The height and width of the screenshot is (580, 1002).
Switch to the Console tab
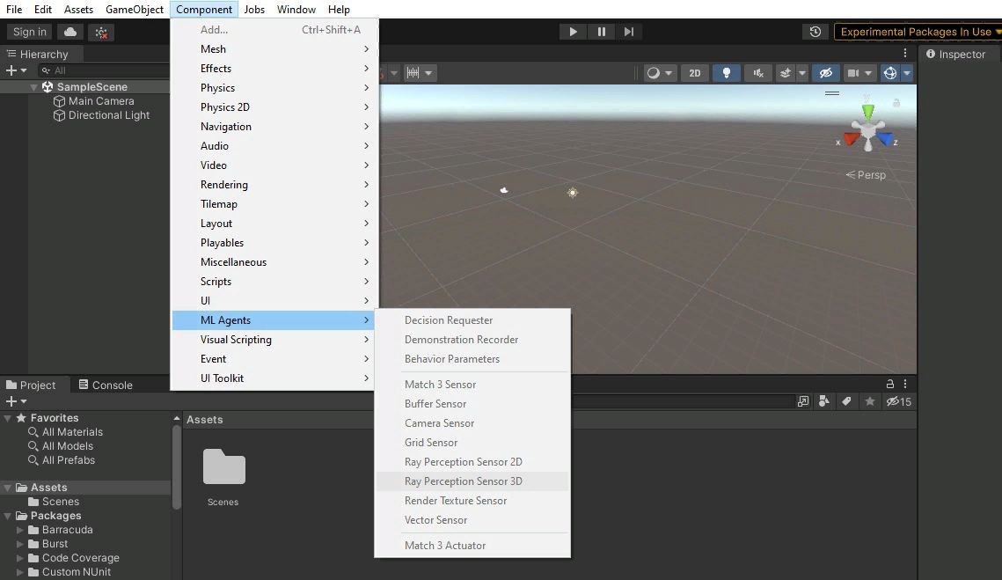tap(106, 385)
